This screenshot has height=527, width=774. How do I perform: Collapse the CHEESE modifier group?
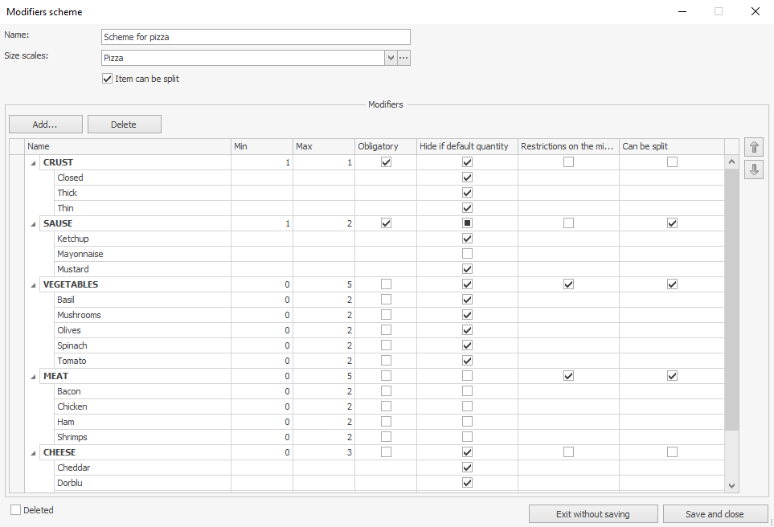pos(34,453)
